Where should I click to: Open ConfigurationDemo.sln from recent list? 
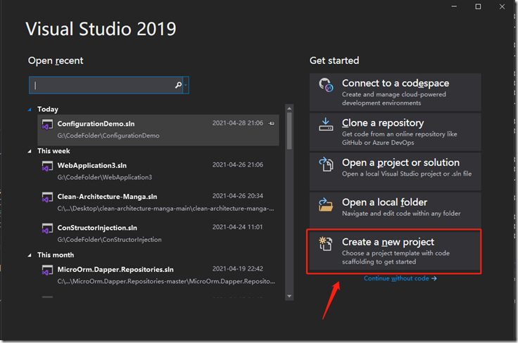tap(158, 130)
